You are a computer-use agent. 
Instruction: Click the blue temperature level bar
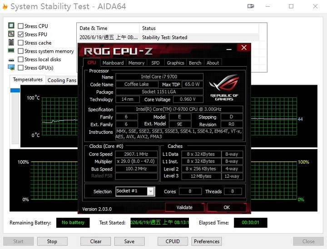click(15, 90)
